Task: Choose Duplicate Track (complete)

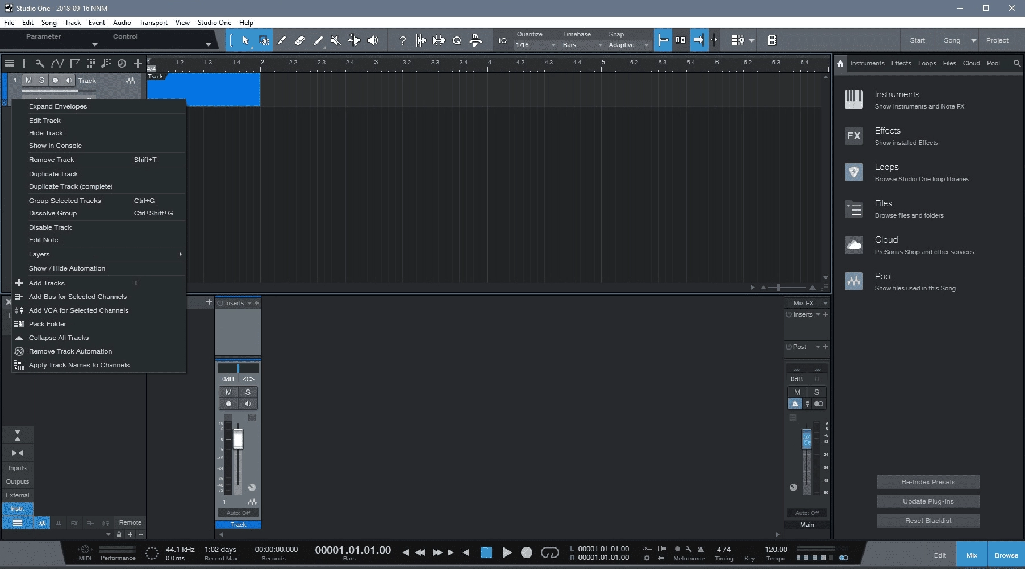Action: [99, 186]
